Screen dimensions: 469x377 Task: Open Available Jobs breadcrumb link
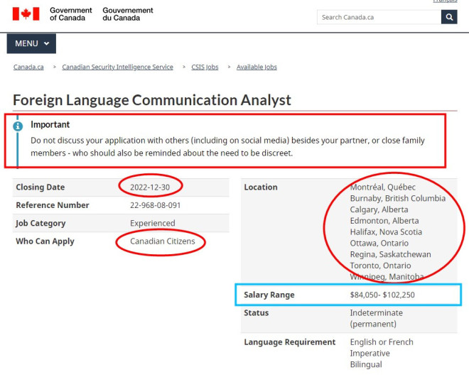(257, 67)
